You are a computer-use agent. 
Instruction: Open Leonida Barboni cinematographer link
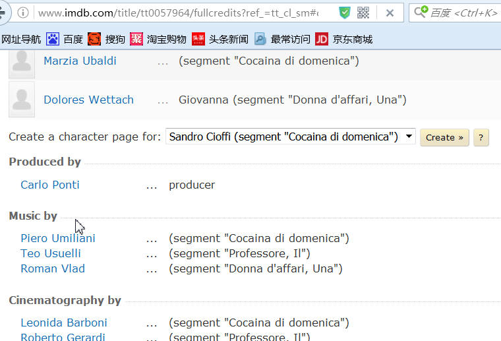point(63,323)
